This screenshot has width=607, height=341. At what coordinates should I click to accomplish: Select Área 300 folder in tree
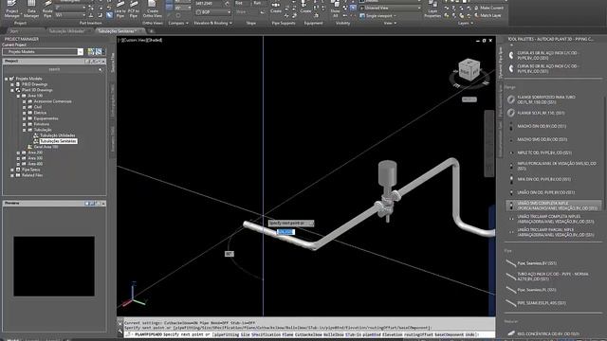[x=35, y=158]
